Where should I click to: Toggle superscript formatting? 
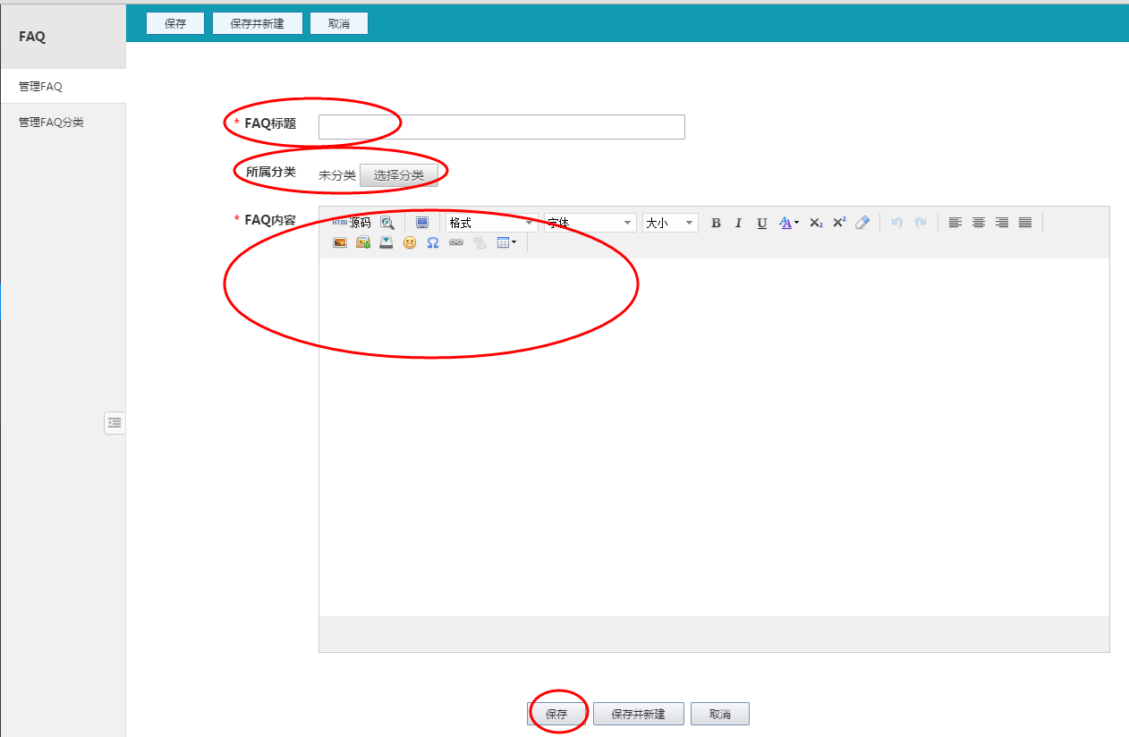(839, 223)
